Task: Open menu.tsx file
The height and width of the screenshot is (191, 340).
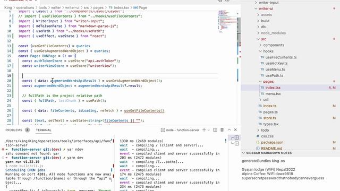Action: tap(273, 94)
